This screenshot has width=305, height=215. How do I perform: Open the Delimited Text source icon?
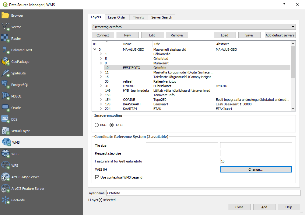(x=5, y=50)
